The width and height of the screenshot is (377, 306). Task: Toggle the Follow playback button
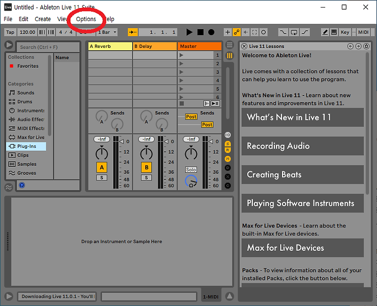click(x=133, y=32)
